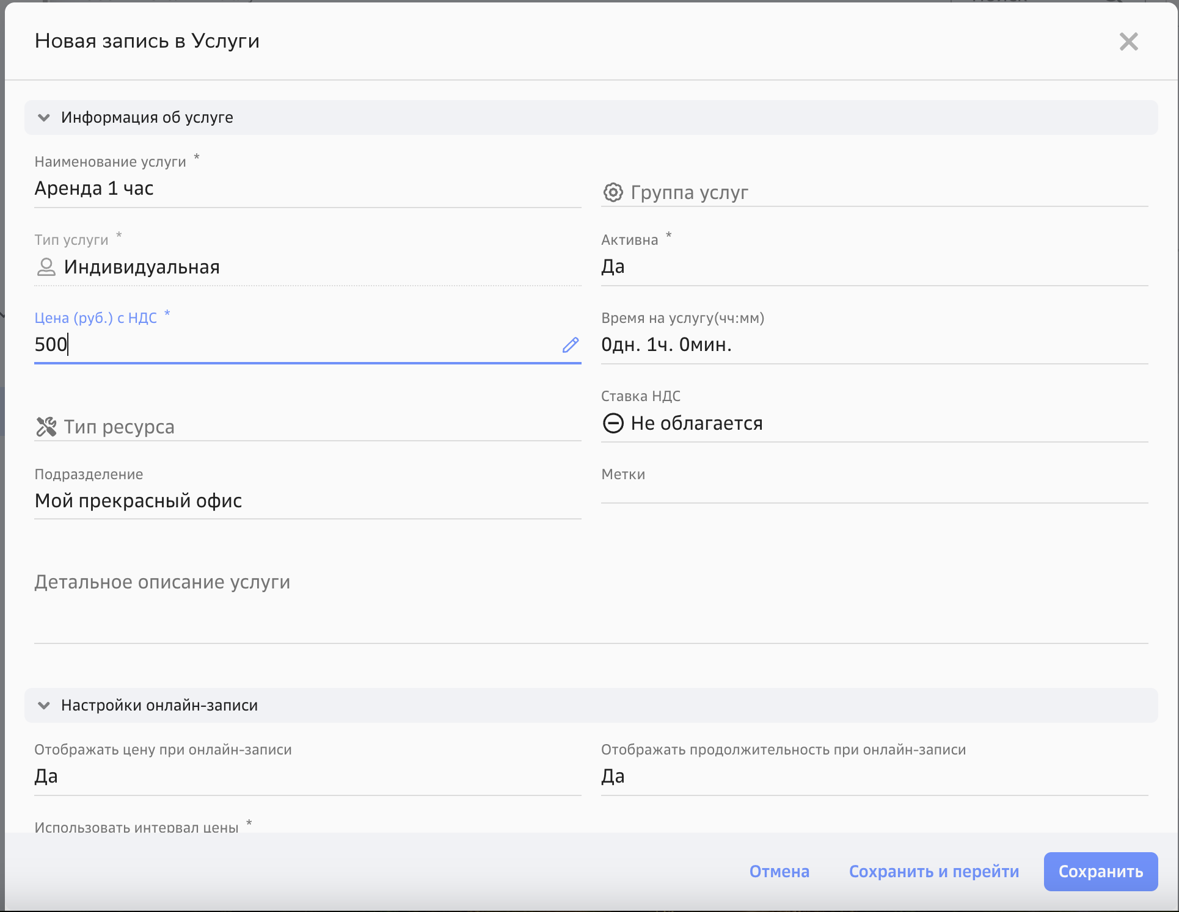Image resolution: width=1179 pixels, height=912 pixels.
Task: Open the Активна dropdown showing Да
Action: point(874,267)
